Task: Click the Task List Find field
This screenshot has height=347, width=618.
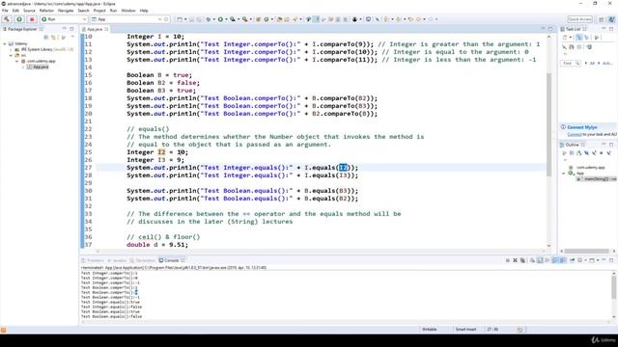Action: [x=571, y=64]
